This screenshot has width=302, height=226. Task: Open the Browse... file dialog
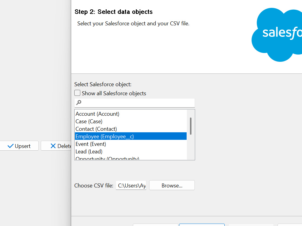coord(172,185)
